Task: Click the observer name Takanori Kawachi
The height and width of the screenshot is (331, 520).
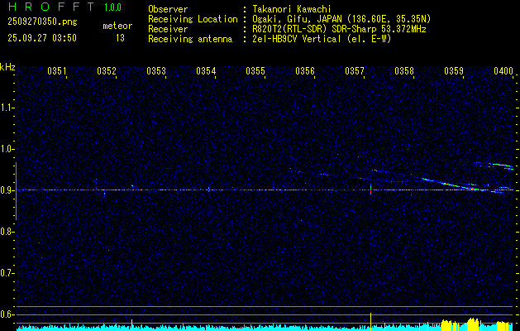Action: [x=292, y=9]
